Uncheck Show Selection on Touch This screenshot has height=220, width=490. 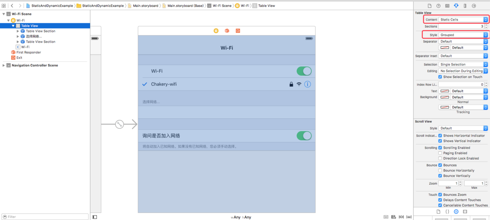click(x=440, y=77)
